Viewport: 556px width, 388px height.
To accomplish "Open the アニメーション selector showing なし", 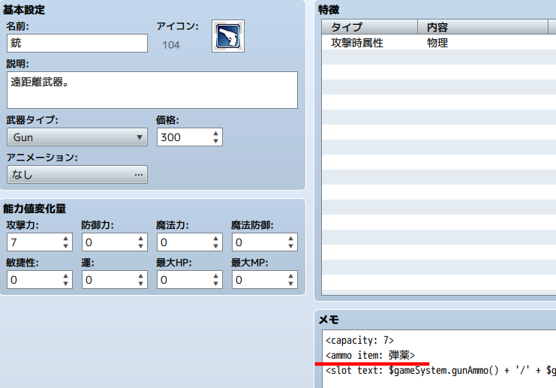I will 77,175.
